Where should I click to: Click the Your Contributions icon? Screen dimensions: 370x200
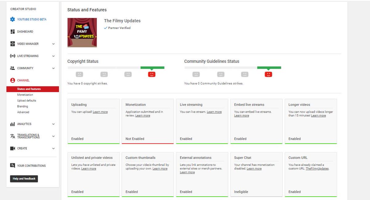12,166
